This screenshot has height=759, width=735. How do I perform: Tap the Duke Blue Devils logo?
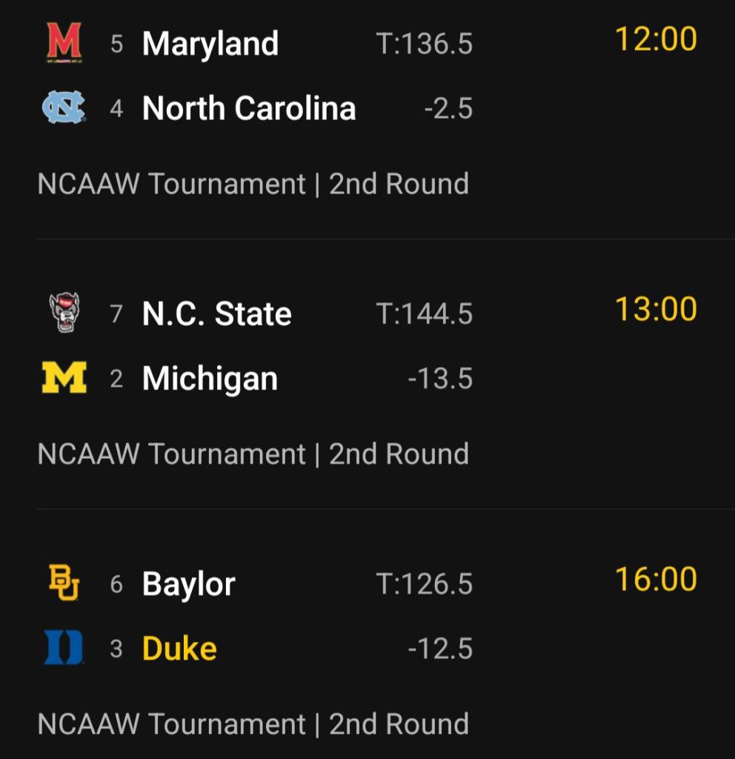pyautogui.click(x=64, y=648)
